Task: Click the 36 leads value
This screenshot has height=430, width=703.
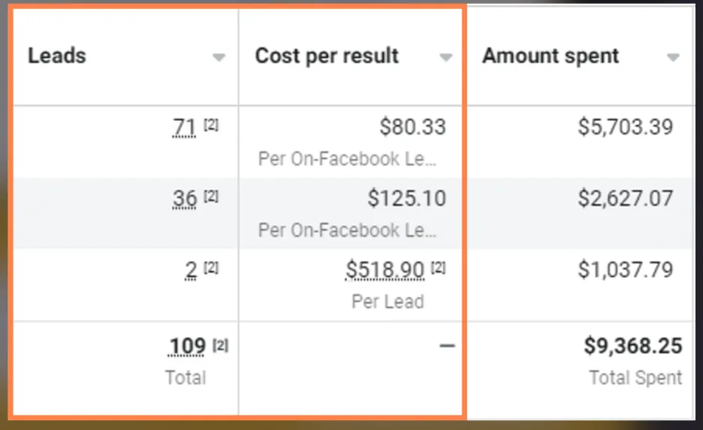Action: [185, 199]
